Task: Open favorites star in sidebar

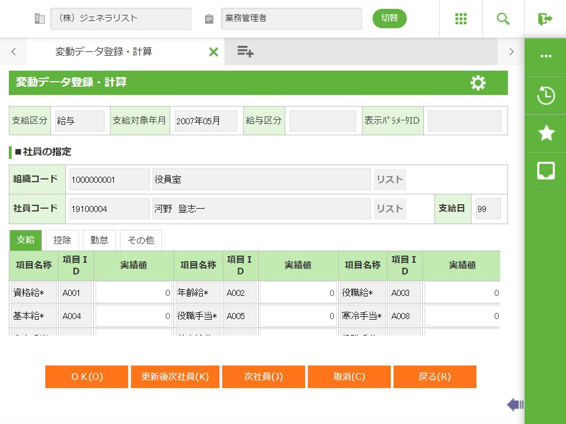Action: 546,133
